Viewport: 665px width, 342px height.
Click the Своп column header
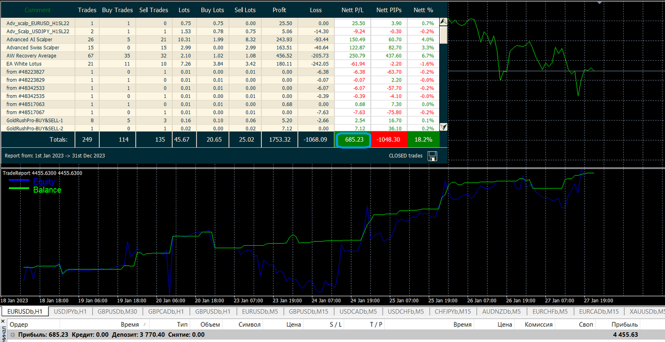(586, 324)
